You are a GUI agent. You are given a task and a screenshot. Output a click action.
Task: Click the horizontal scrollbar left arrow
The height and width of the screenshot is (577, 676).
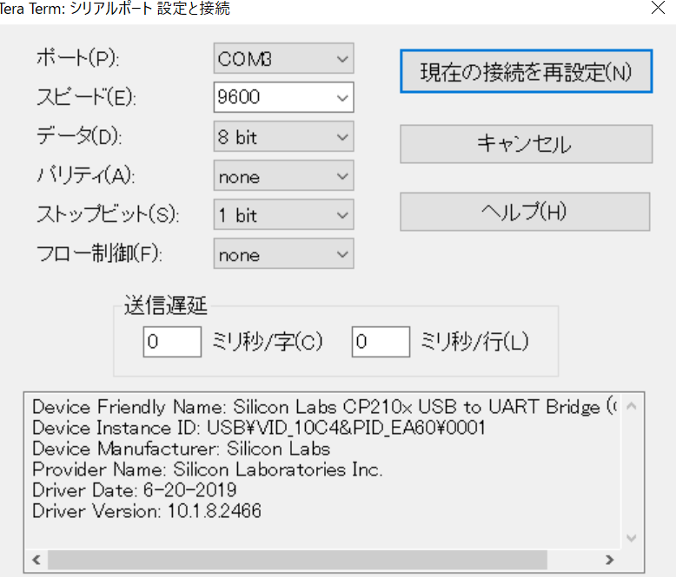[36, 560]
